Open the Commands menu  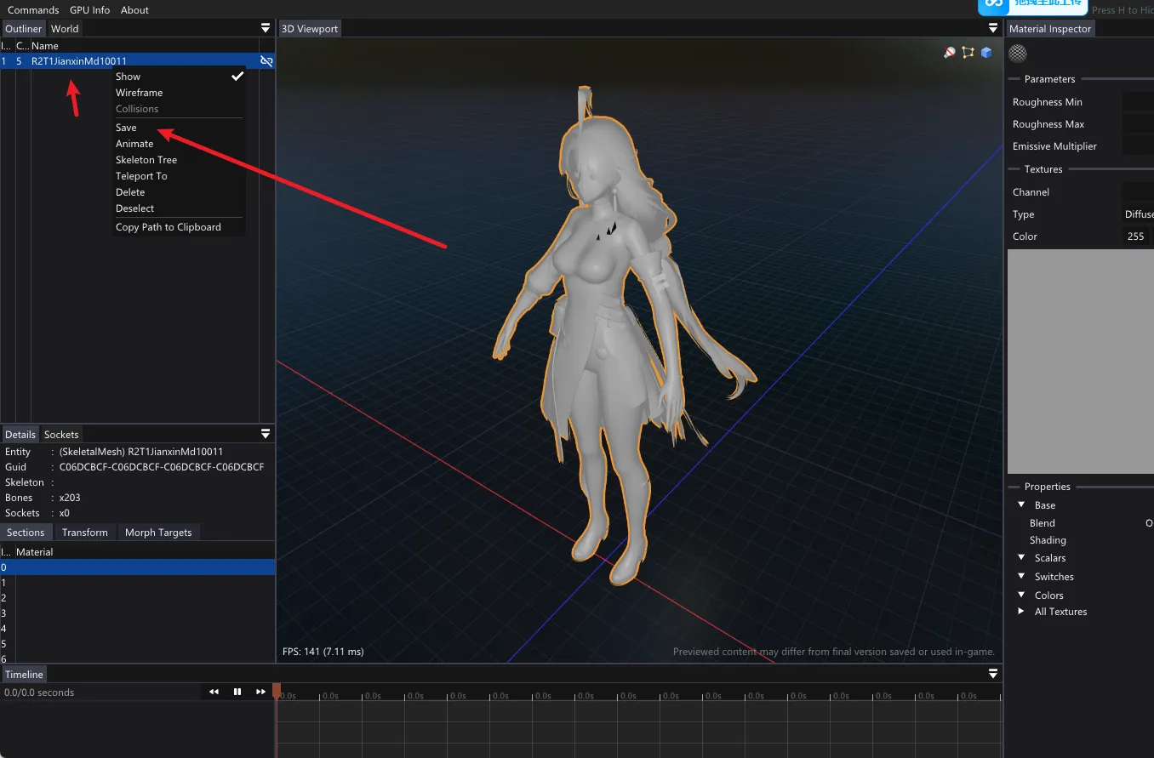click(x=33, y=10)
